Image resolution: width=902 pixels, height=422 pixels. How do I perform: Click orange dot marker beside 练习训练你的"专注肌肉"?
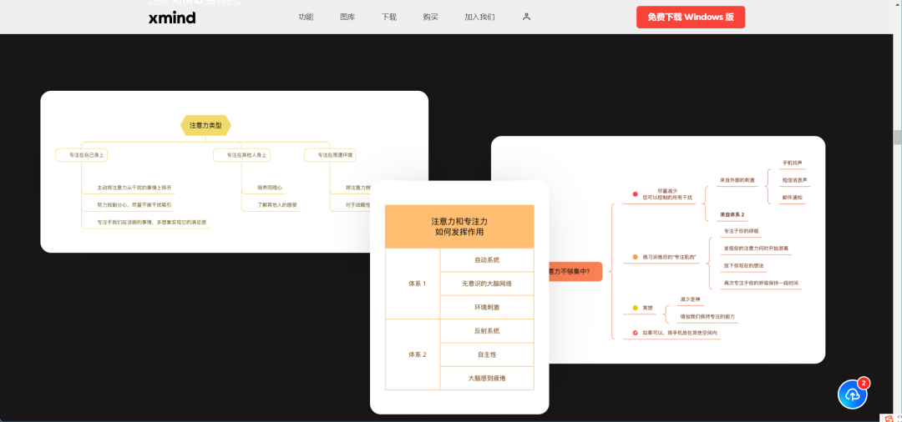pyautogui.click(x=635, y=257)
